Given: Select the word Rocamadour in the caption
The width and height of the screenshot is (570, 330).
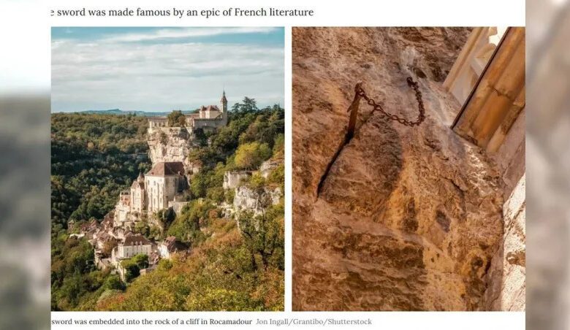Looking at the screenshot, I should pos(231,322).
